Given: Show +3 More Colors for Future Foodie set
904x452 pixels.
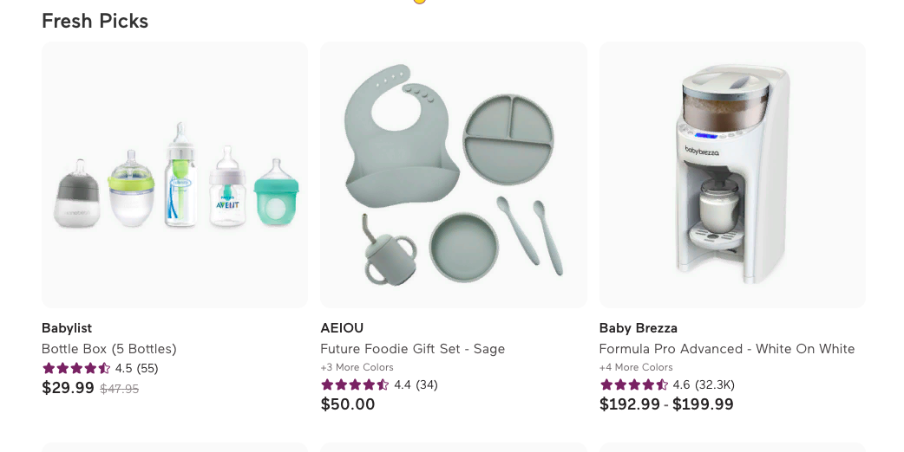Looking at the screenshot, I should [x=357, y=367].
